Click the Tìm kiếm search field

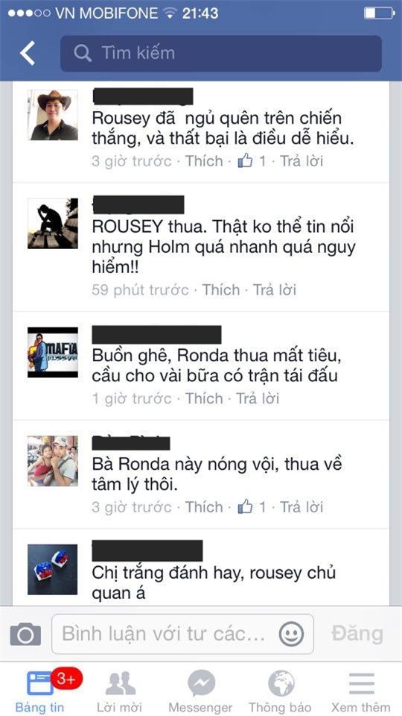(x=221, y=54)
